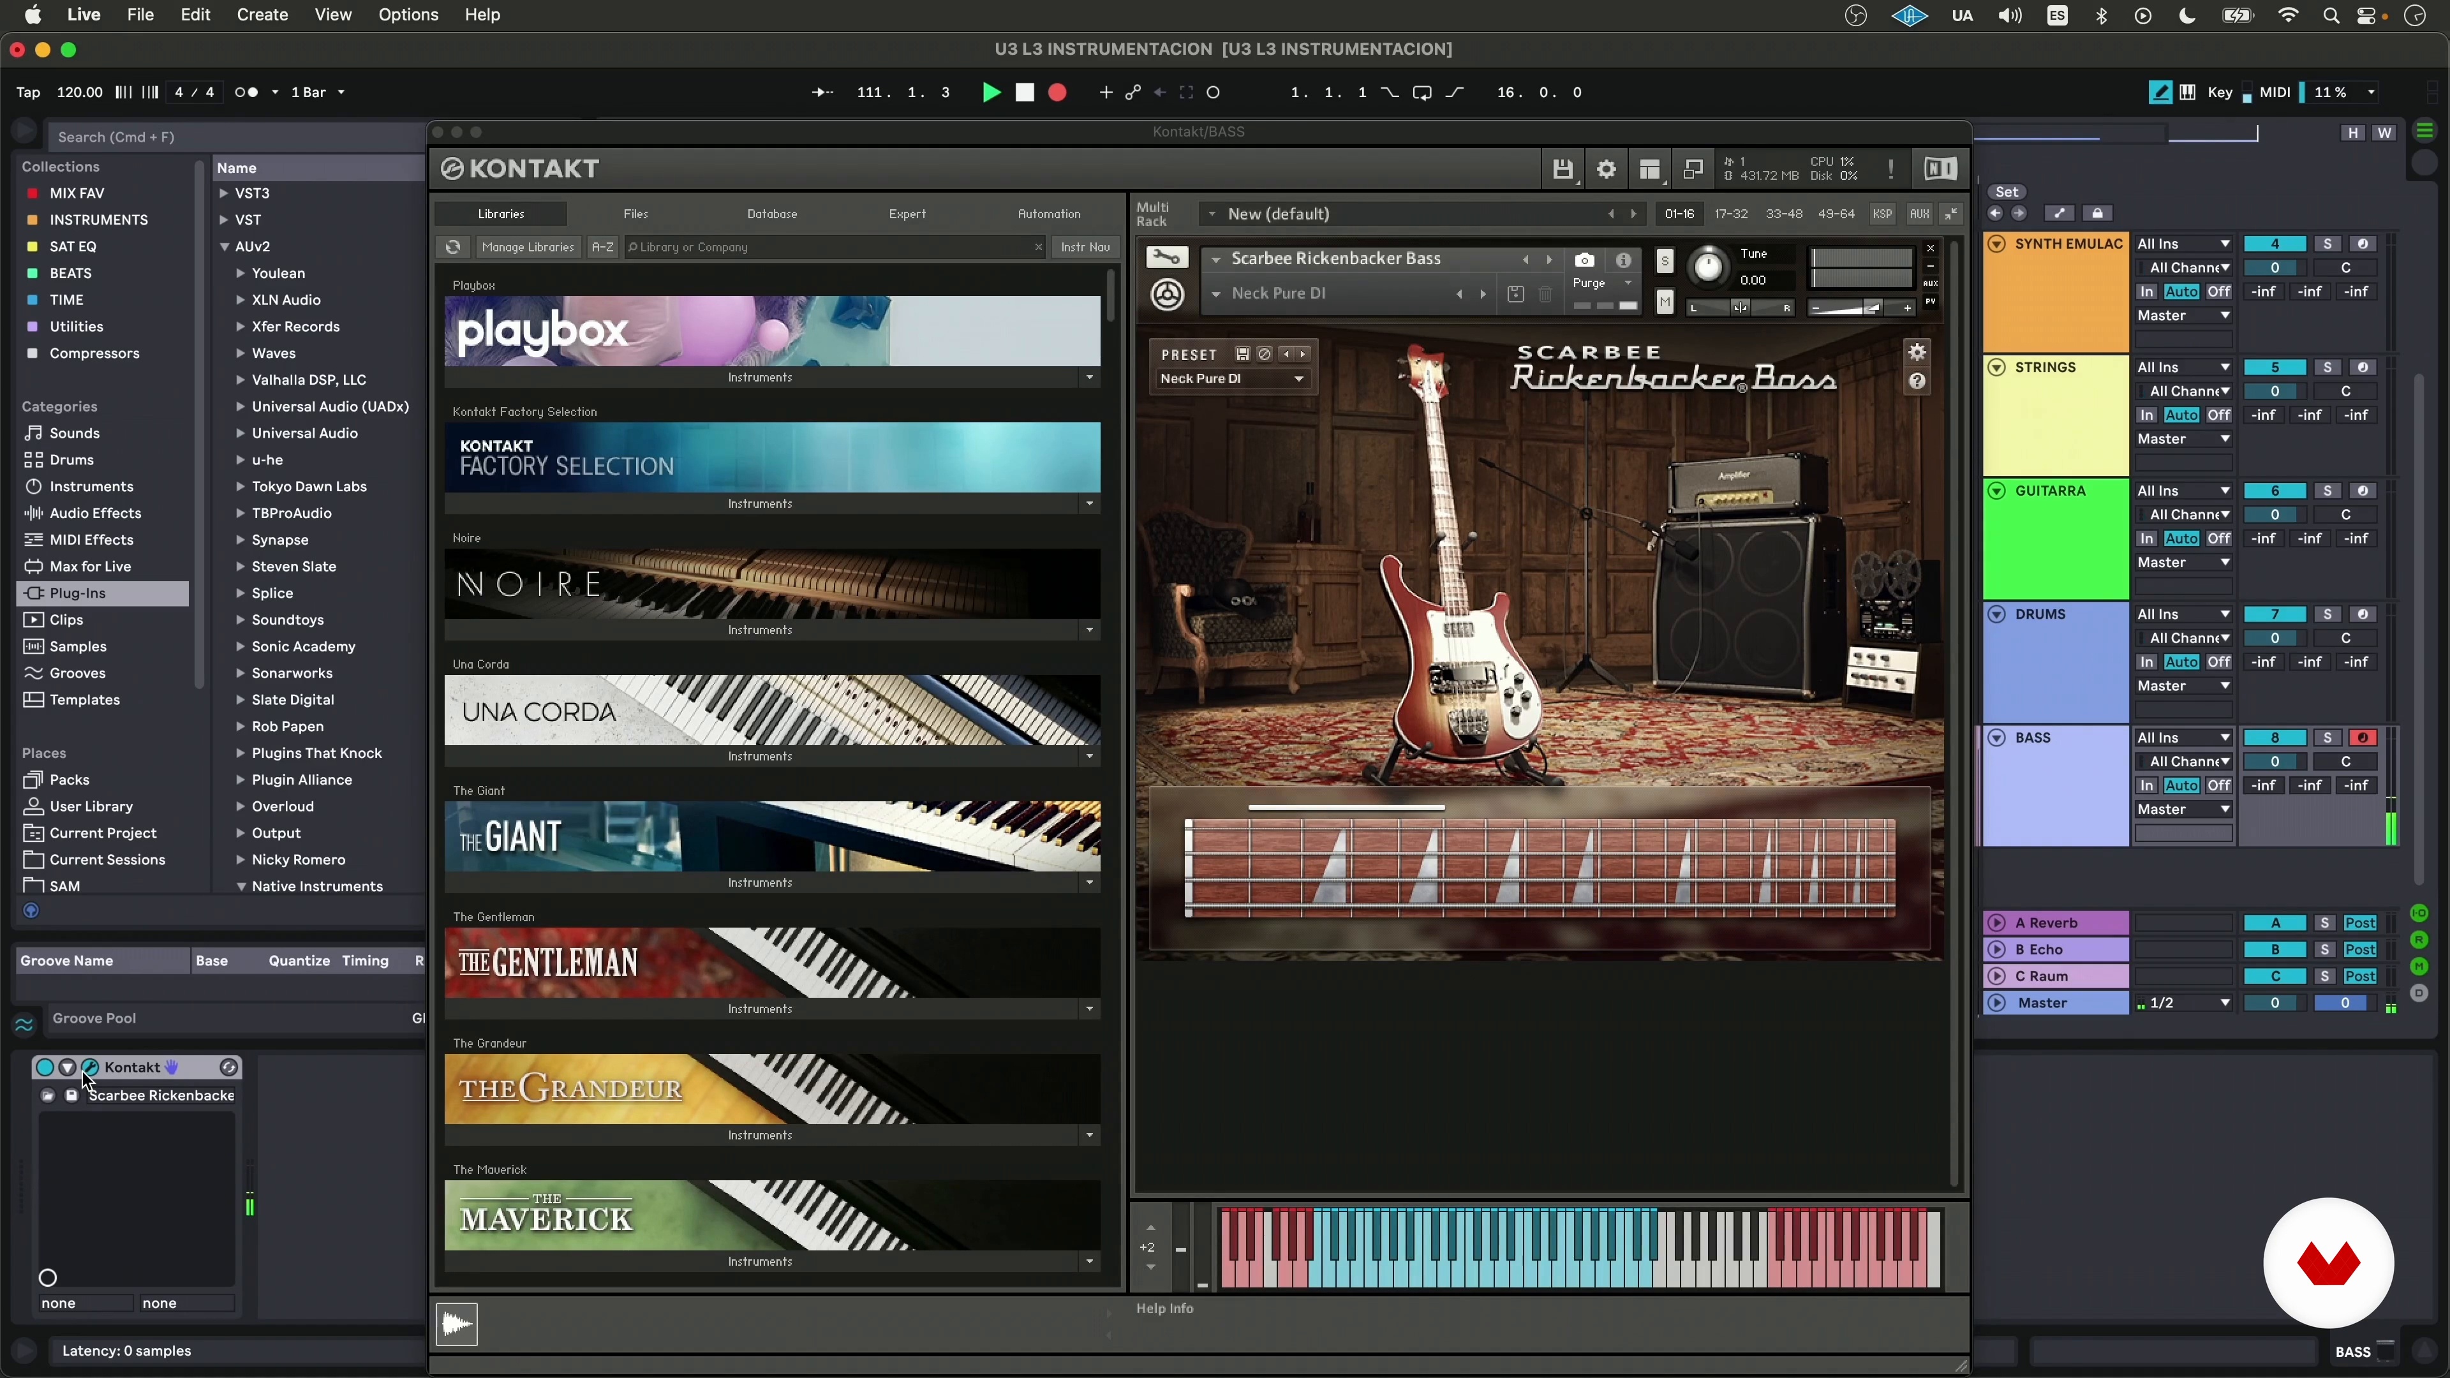The image size is (2450, 1378).
Task: Expand the Valhalla DSP, LLC folder
Action: 240,380
